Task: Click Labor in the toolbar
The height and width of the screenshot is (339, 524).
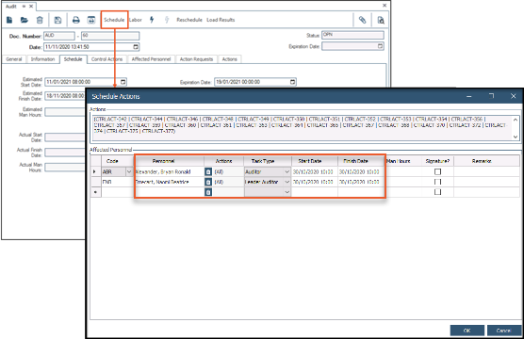Action: click(x=136, y=20)
